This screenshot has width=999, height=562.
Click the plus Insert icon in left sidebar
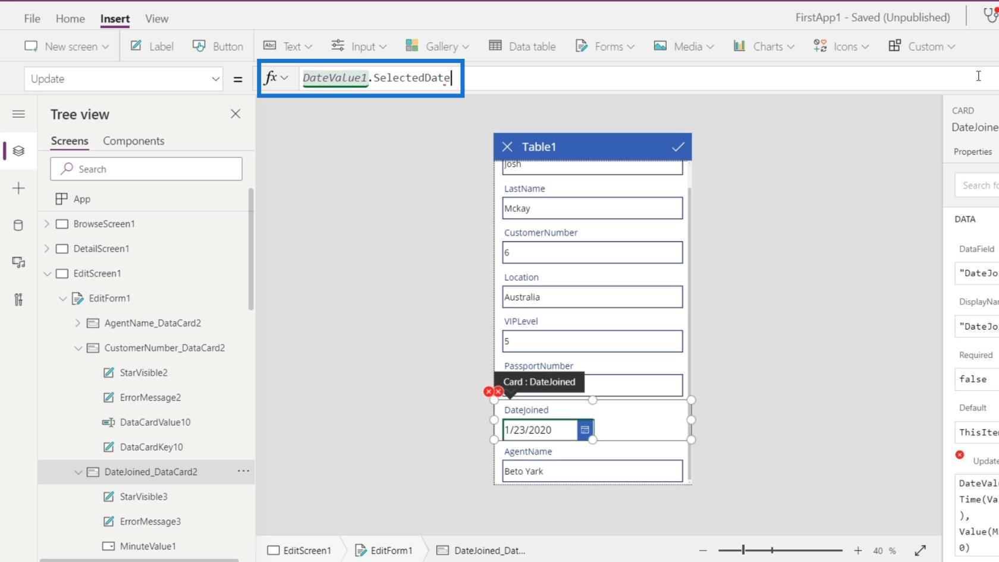(18, 189)
